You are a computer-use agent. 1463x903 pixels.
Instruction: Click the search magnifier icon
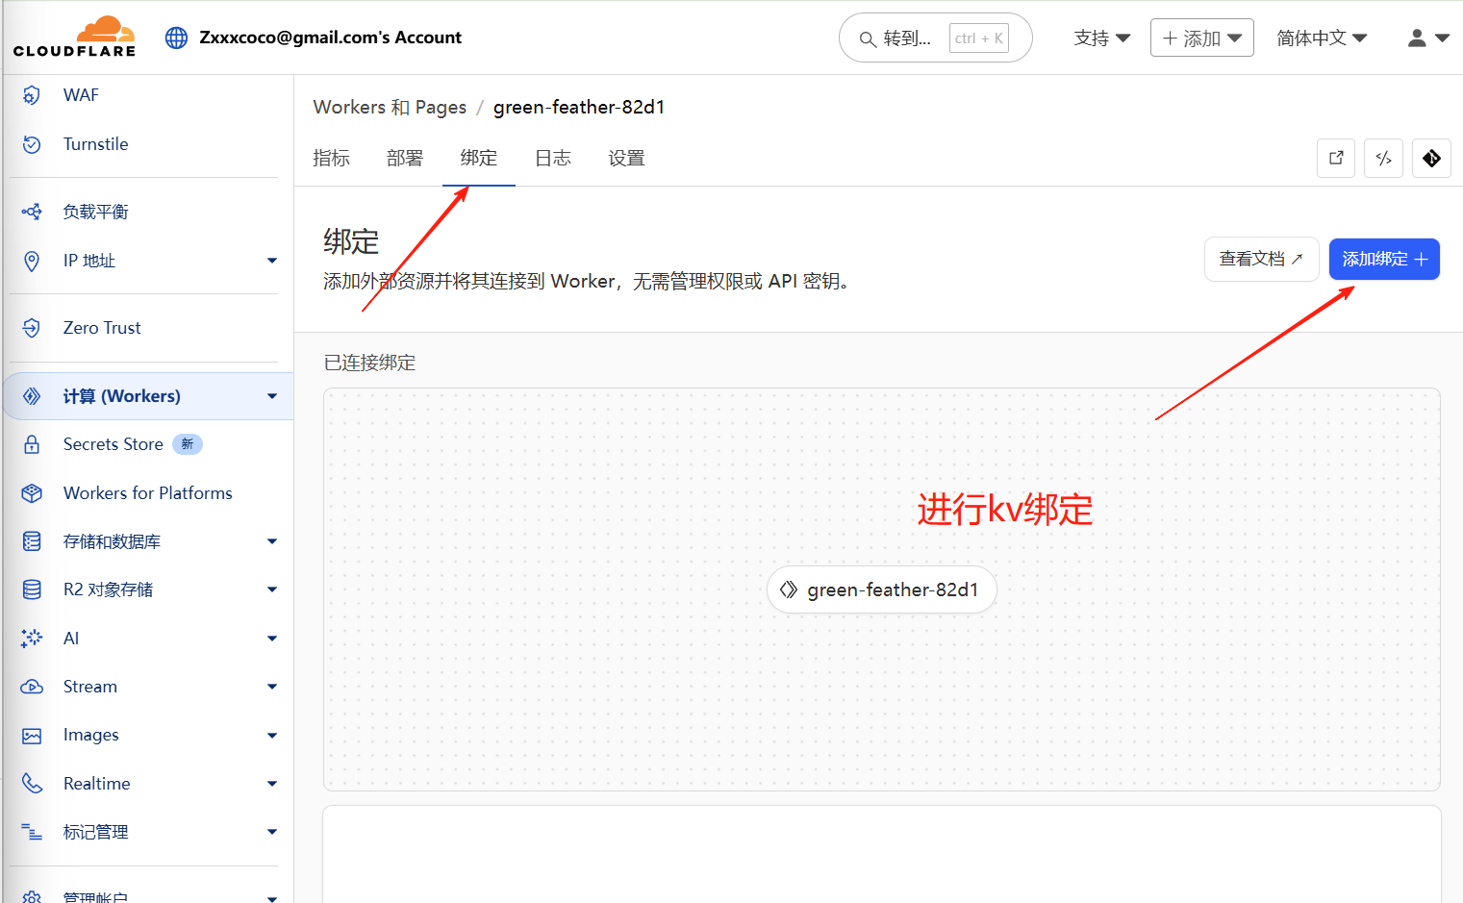[868, 39]
